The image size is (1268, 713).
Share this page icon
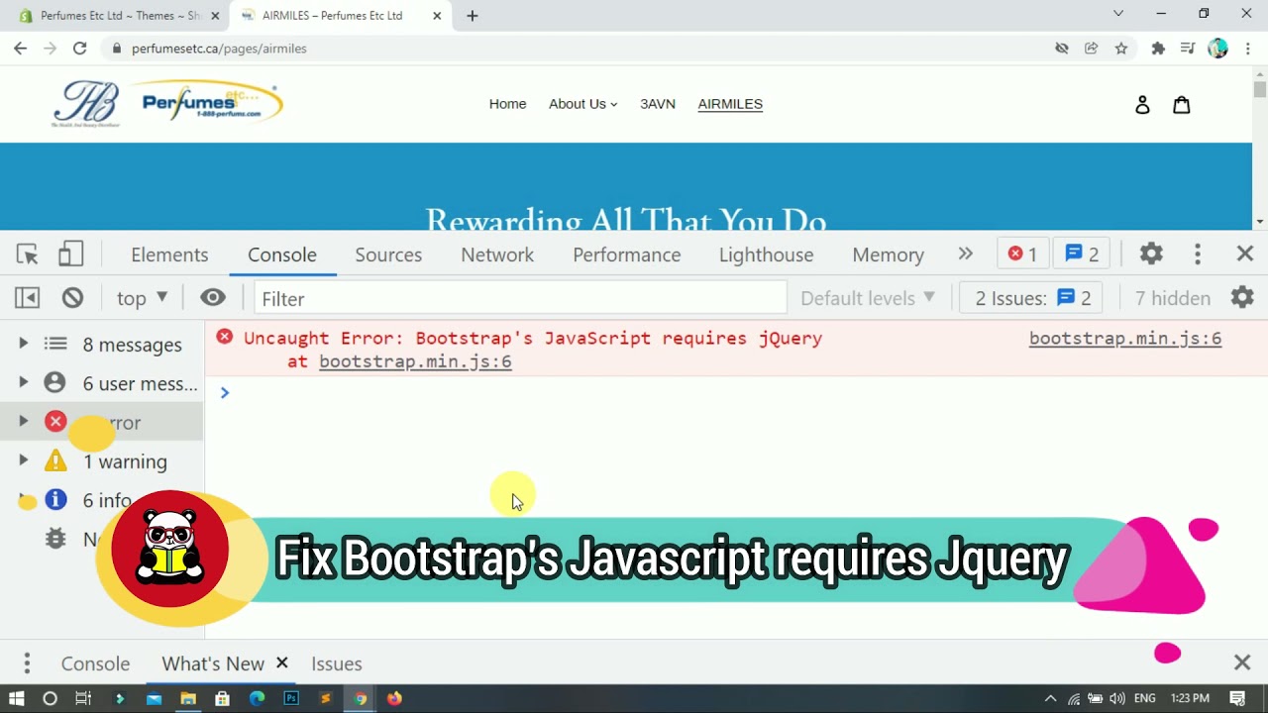tap(1092, 48)
